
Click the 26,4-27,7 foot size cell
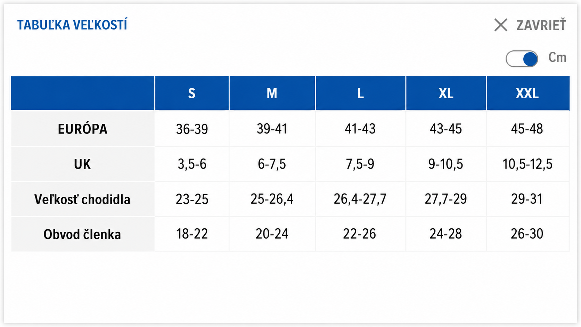[360, 199]
